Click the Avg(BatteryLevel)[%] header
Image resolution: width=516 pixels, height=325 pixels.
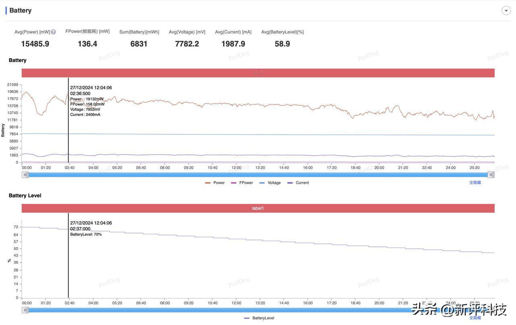(x=282, y=32)
